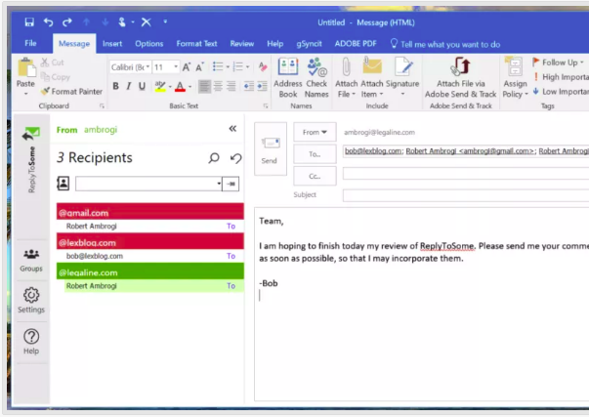This screenshot has width=589, height=417.
Task: Select the @gmail.com domain header
Action: [150, 212]
